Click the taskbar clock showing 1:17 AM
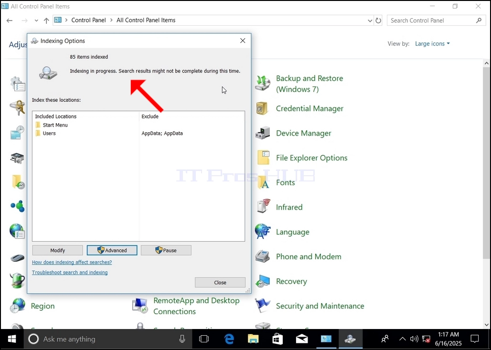 pyautogui.click(x=448, y=339)
